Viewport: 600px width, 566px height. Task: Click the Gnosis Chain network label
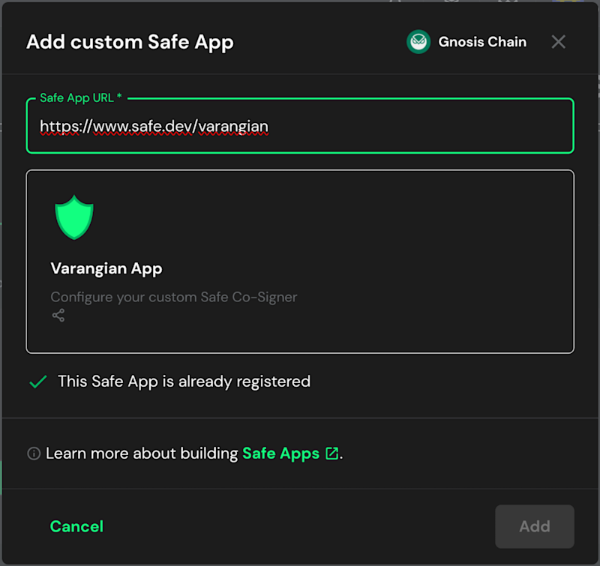point(482,42)
